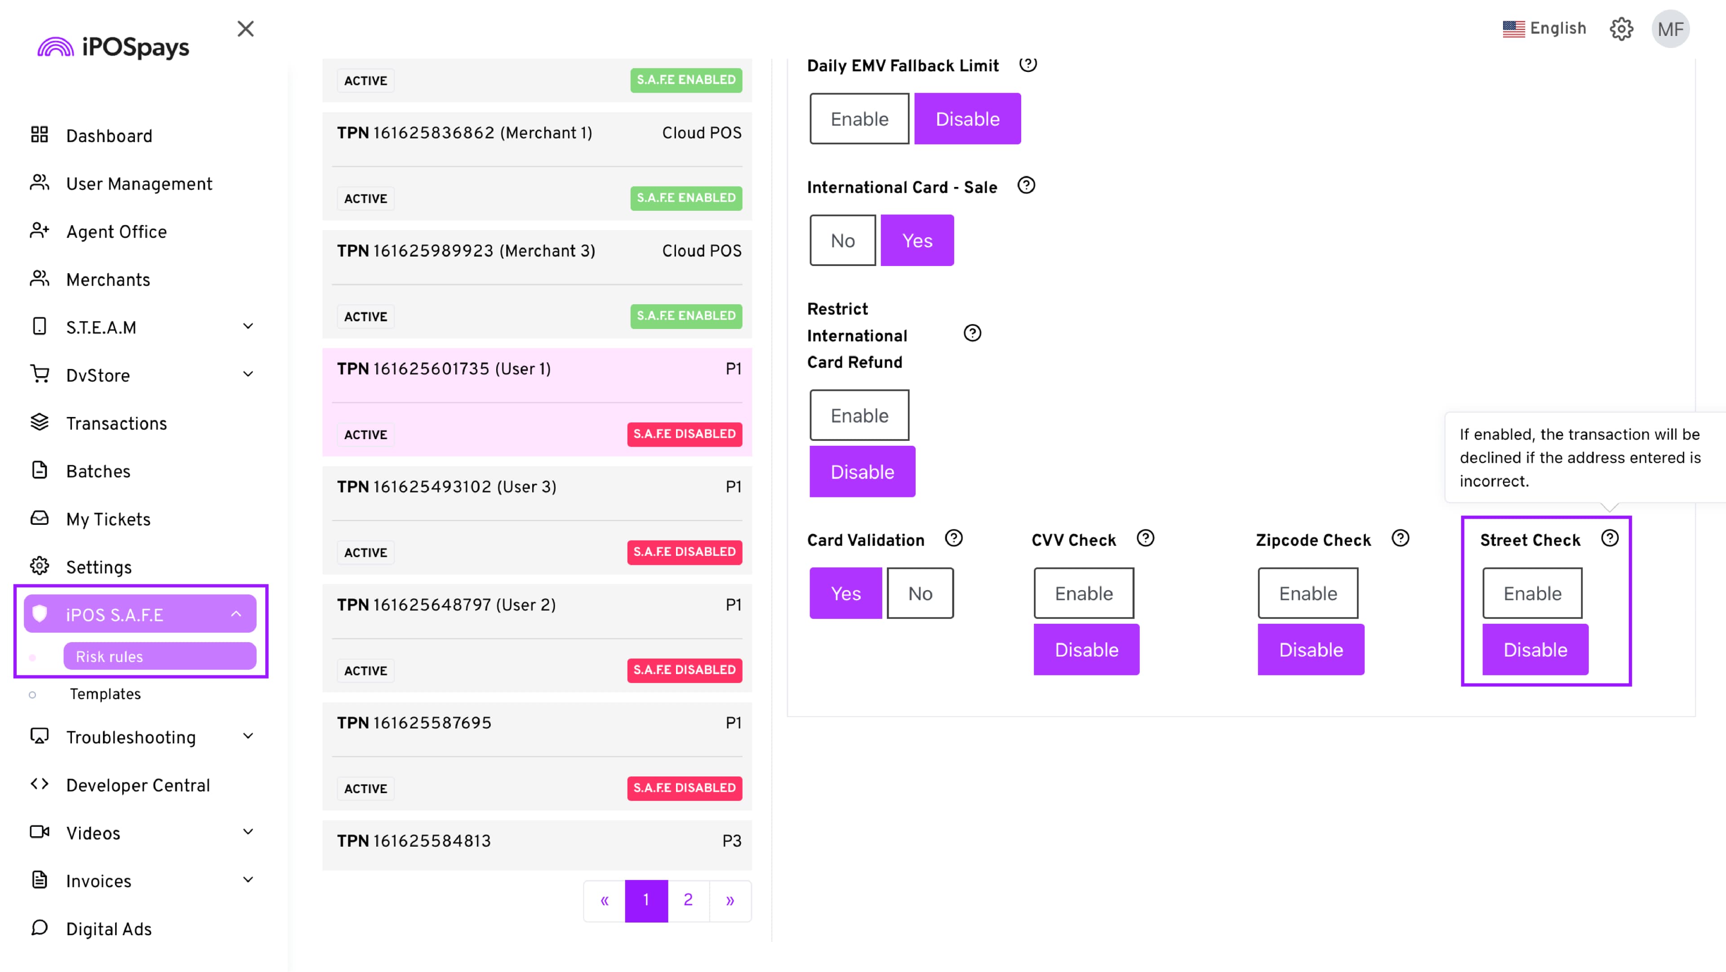Viewport: 1726px width, 972px height.
Task: Click the next page double-arrow button
Action: tap(730, 900)
